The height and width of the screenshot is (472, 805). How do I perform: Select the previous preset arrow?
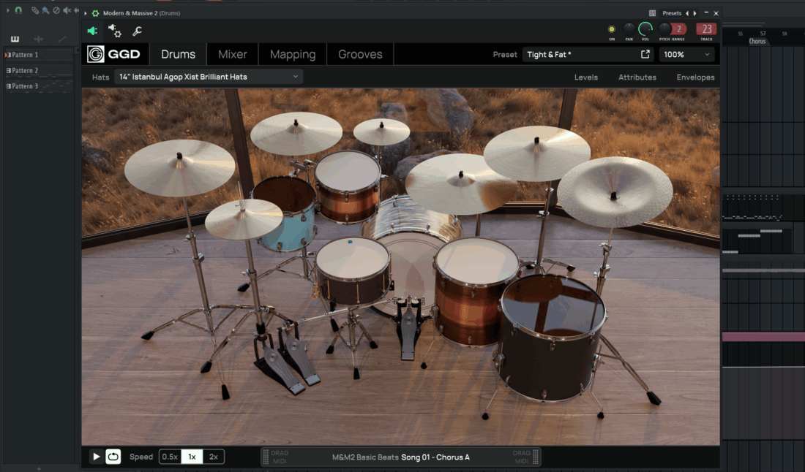[x=686, y=13]
